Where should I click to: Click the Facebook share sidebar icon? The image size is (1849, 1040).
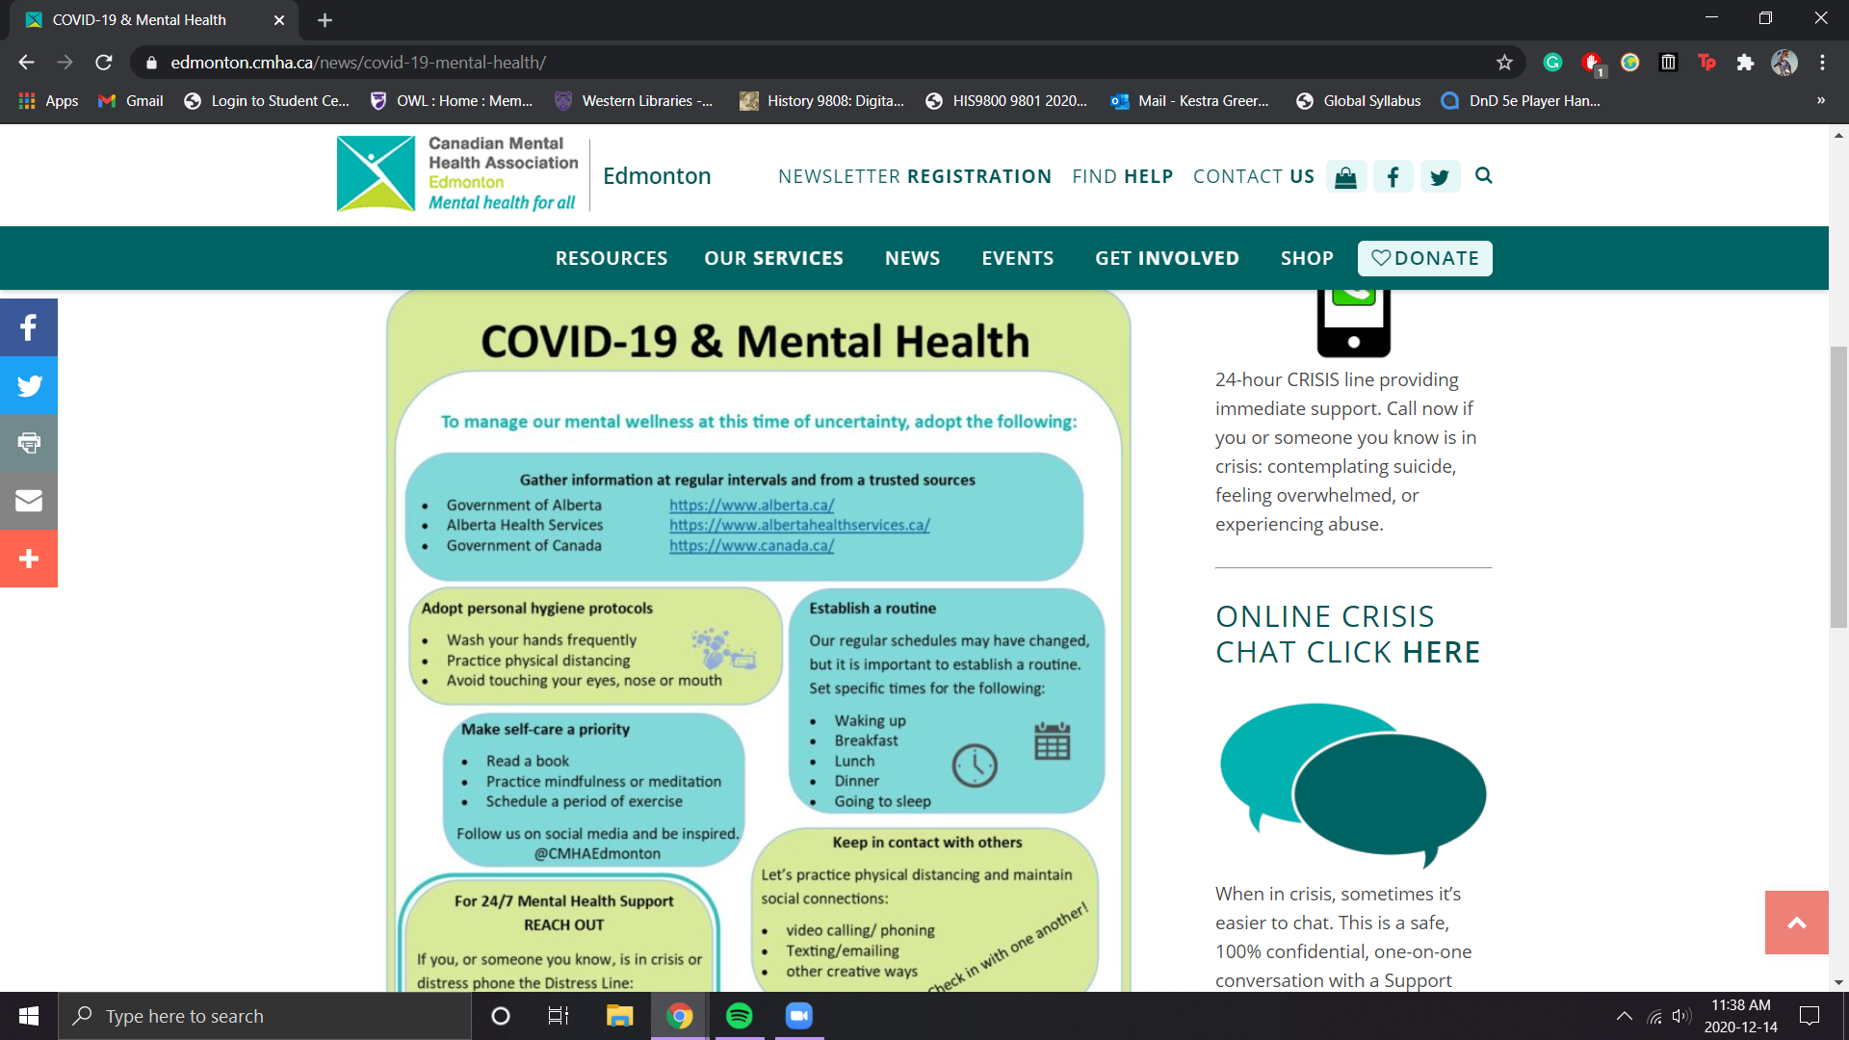pyautogui.click(x=29, y=327)
